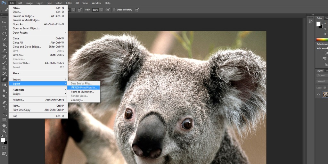Select the Gradient tool
This screenshot has width=328, height=164.
(x=4, y=85)
